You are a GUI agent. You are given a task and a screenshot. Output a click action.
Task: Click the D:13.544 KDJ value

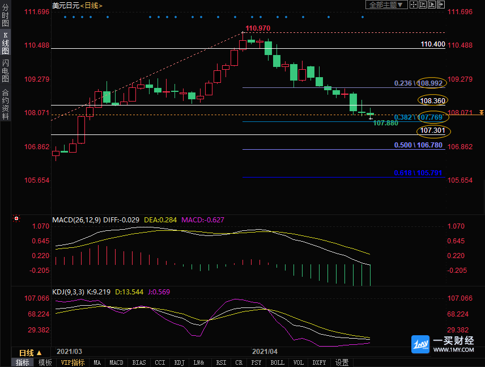[x=129, y=292]
